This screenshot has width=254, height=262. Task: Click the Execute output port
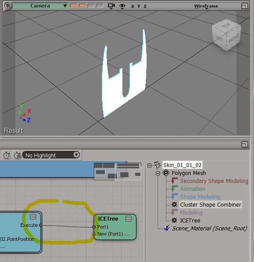40,225
